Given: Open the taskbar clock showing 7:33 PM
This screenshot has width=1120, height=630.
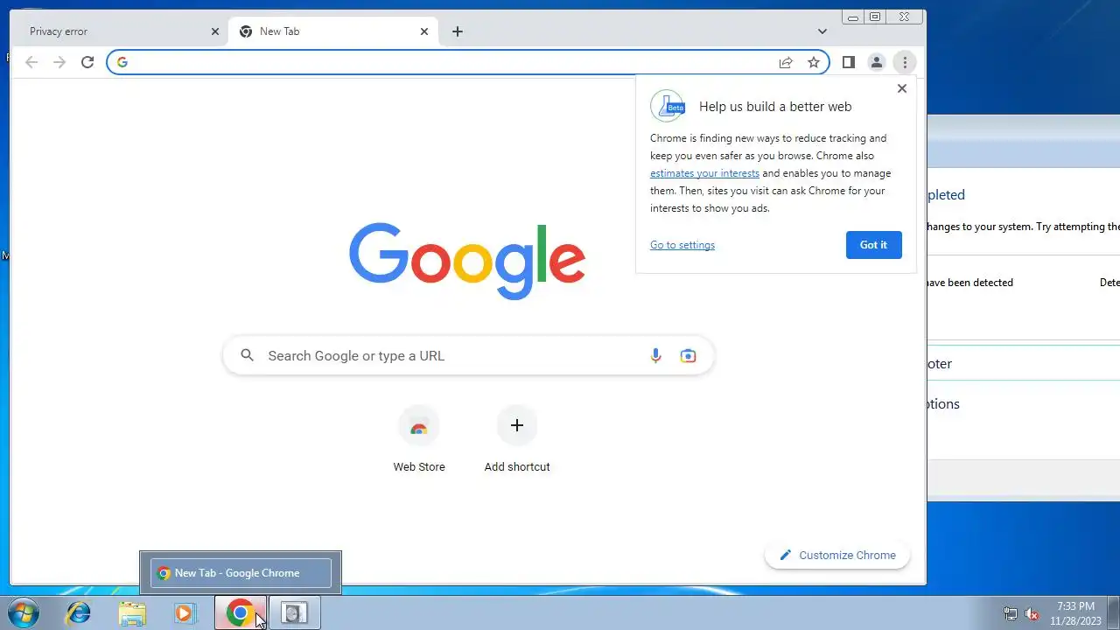Looking at the screenshot, I should click(x=1075, y=612).
